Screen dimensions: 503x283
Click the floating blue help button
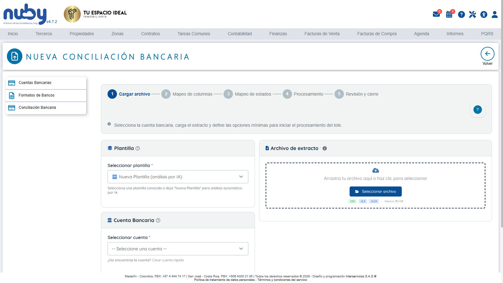click(478, 109)
